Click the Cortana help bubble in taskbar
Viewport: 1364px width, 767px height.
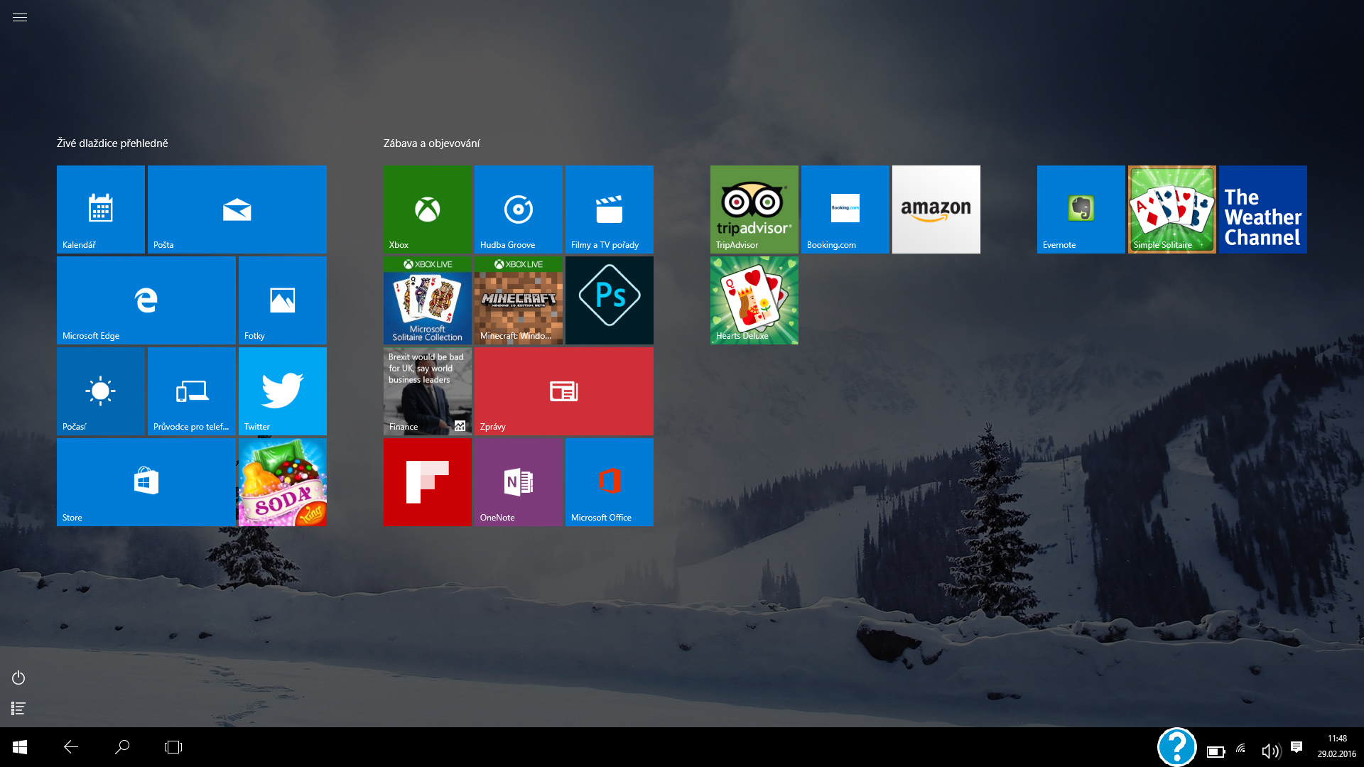(1177, 747)
